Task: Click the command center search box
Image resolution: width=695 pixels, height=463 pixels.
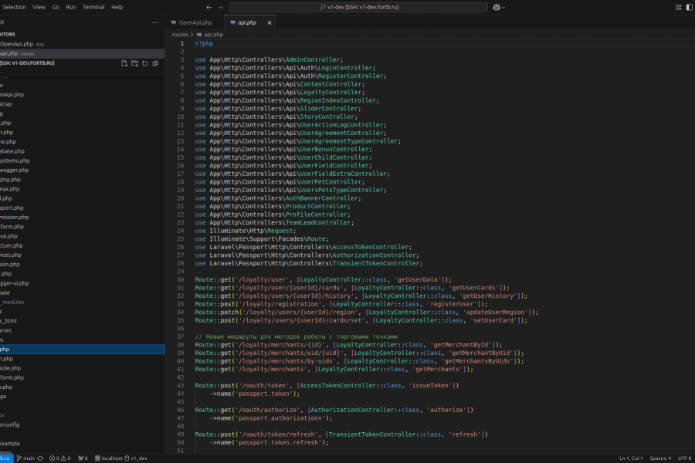Action: [358, 7]
